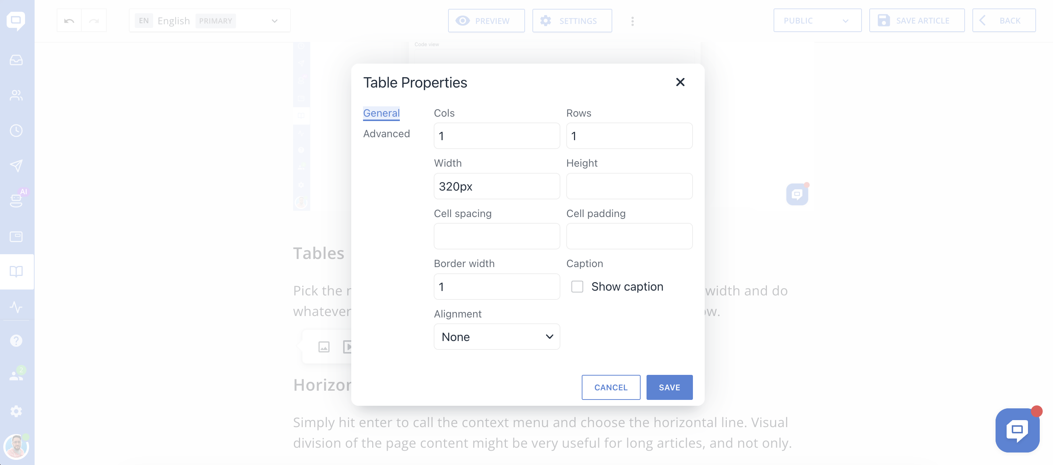Open the English language selector dropdown

pyautogui.click(x=210, y=21)
